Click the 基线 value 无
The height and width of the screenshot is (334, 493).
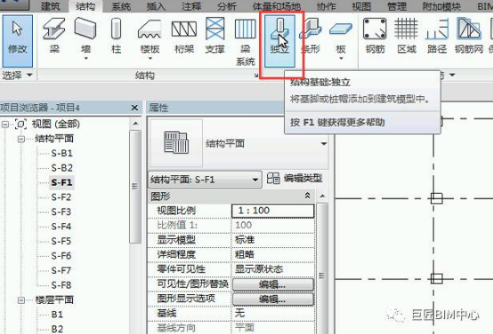point(273,313)
